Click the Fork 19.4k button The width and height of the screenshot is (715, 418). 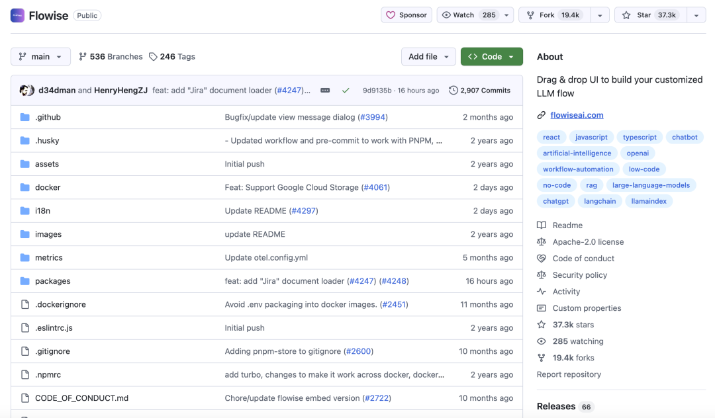[x=555, y=15]
